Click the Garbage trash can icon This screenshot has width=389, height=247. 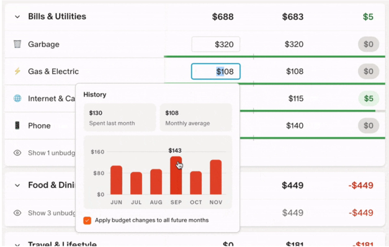click(x=17, y=44)
